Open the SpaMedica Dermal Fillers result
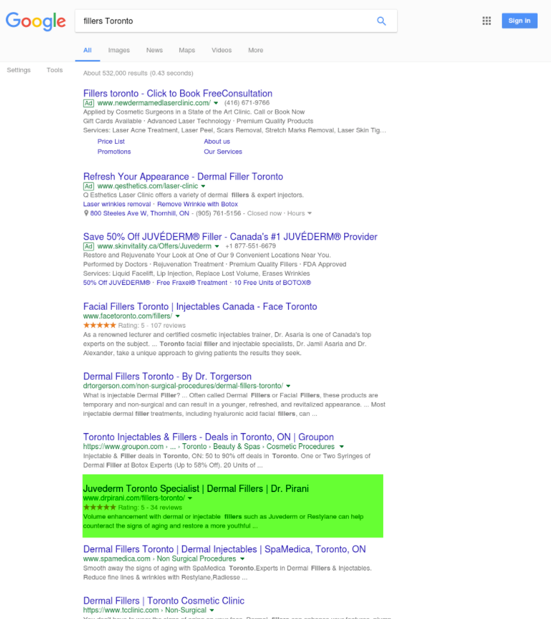551x619 pixels. (x=225, y=549)
